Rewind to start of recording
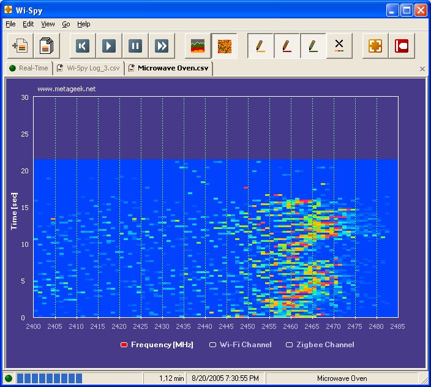This screenshot has width=431, height=387. [83, 46]
